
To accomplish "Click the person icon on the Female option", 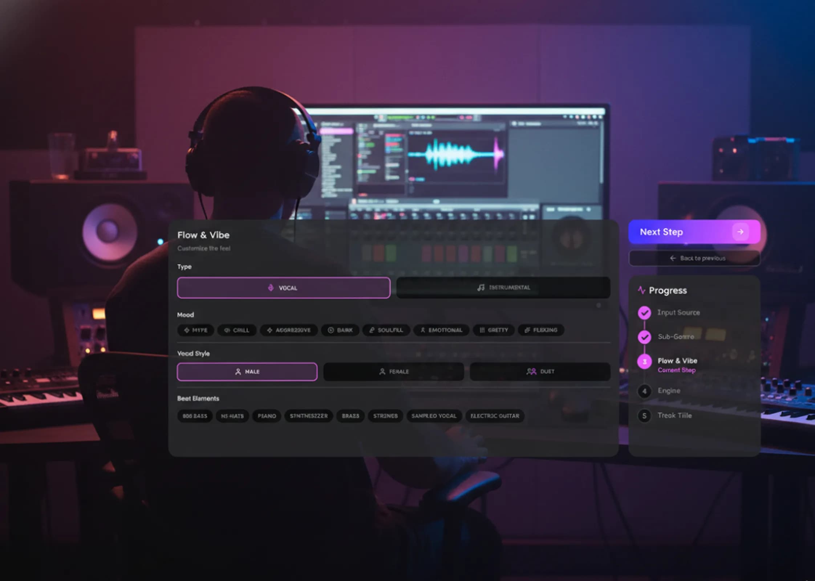I will (382, 371).
